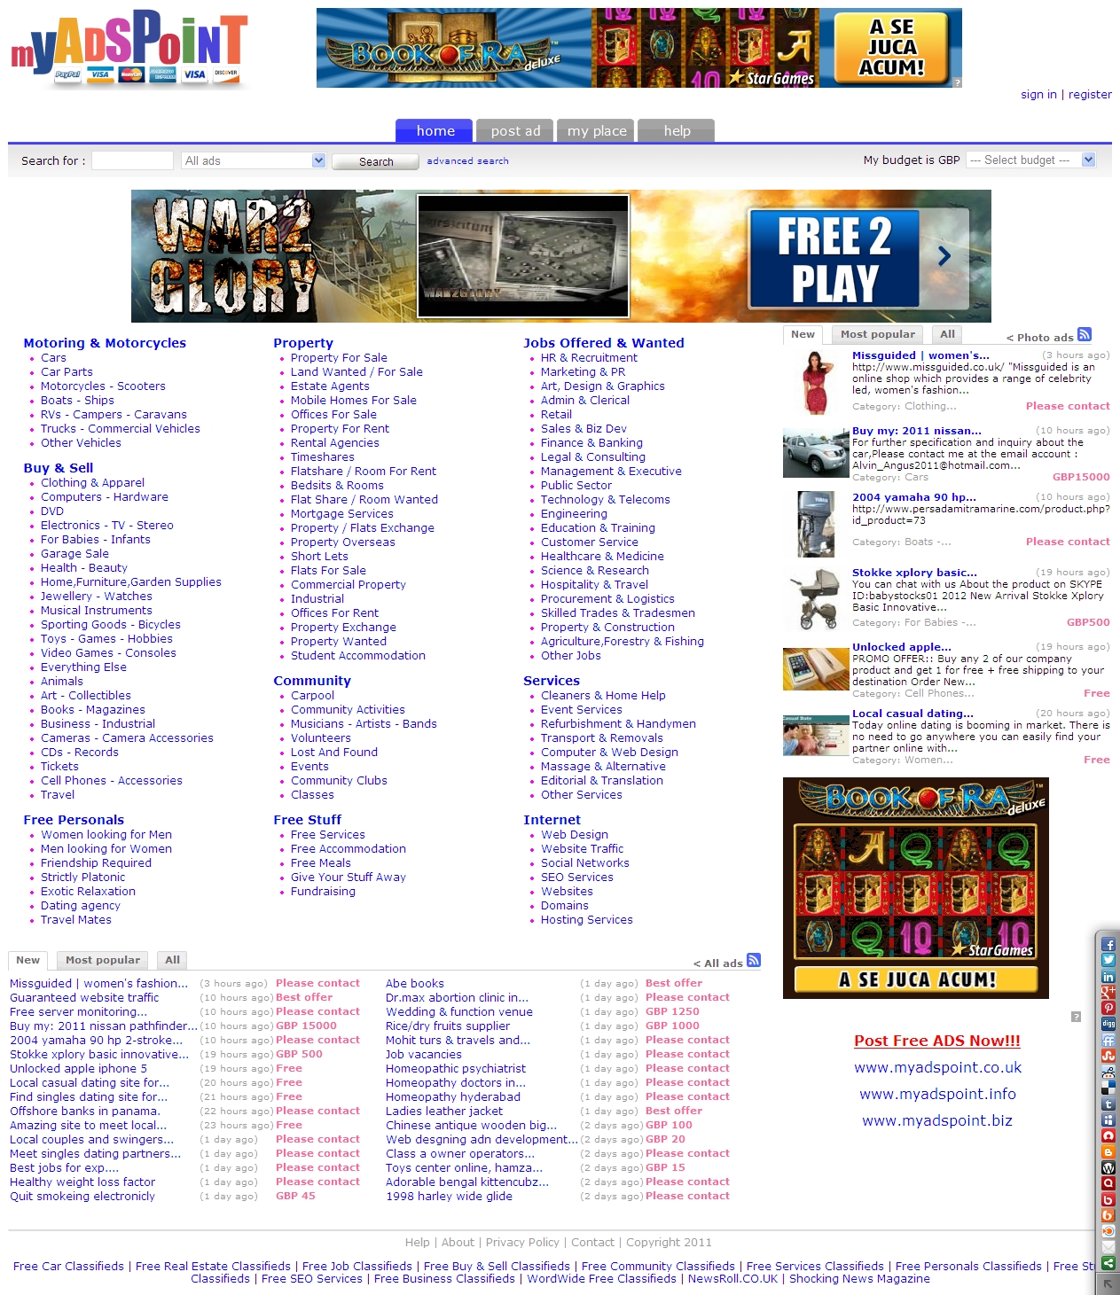Screen dimensions: 1120x1295
Task: Click the top banner ad info question icon
Action: pos(958,82)
